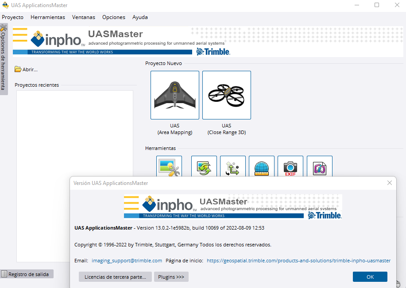Image resolution: width=406 pixels, height=288 pixels.
Task: Open the Opciones menu
Action: point(114,17)
